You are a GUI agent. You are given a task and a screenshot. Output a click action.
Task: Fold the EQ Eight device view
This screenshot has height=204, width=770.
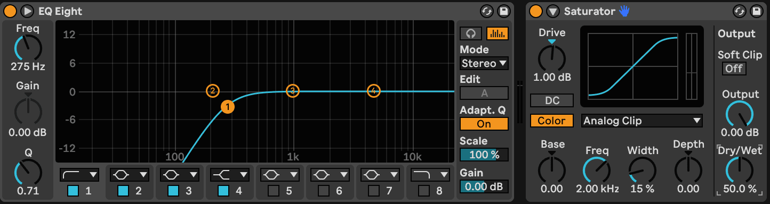(x=27, y=11)
